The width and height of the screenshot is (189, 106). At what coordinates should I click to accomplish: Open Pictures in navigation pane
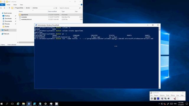[x=7, y=24]
